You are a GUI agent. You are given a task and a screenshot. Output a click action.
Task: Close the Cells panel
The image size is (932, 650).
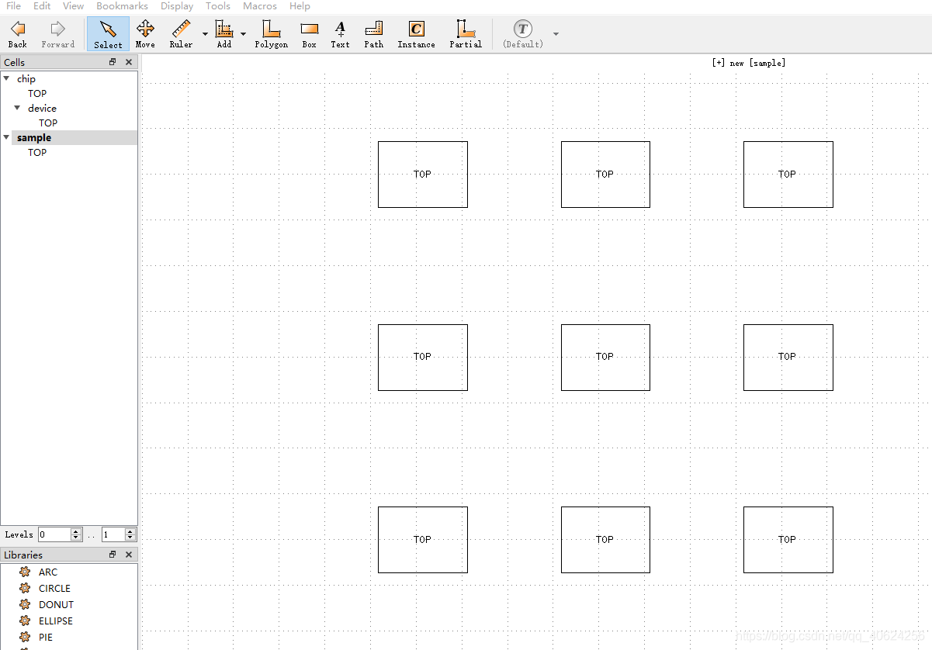[129, 62]
